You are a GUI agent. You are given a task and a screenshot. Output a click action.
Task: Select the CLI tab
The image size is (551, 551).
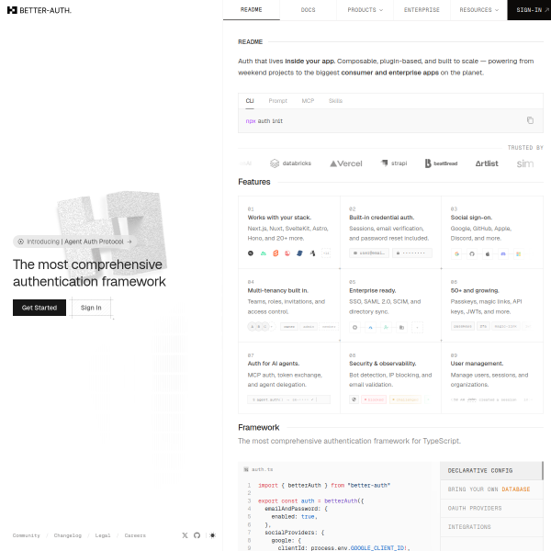(x=250, y=101)
